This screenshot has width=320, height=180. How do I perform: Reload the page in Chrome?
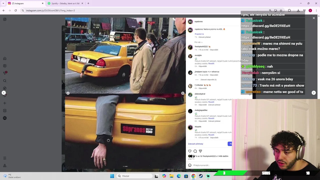15,10
